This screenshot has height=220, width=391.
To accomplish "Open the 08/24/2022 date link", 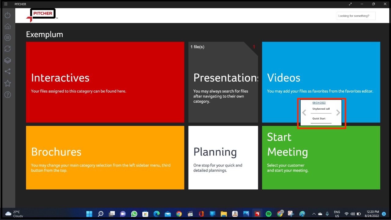I will pos(319,103).
